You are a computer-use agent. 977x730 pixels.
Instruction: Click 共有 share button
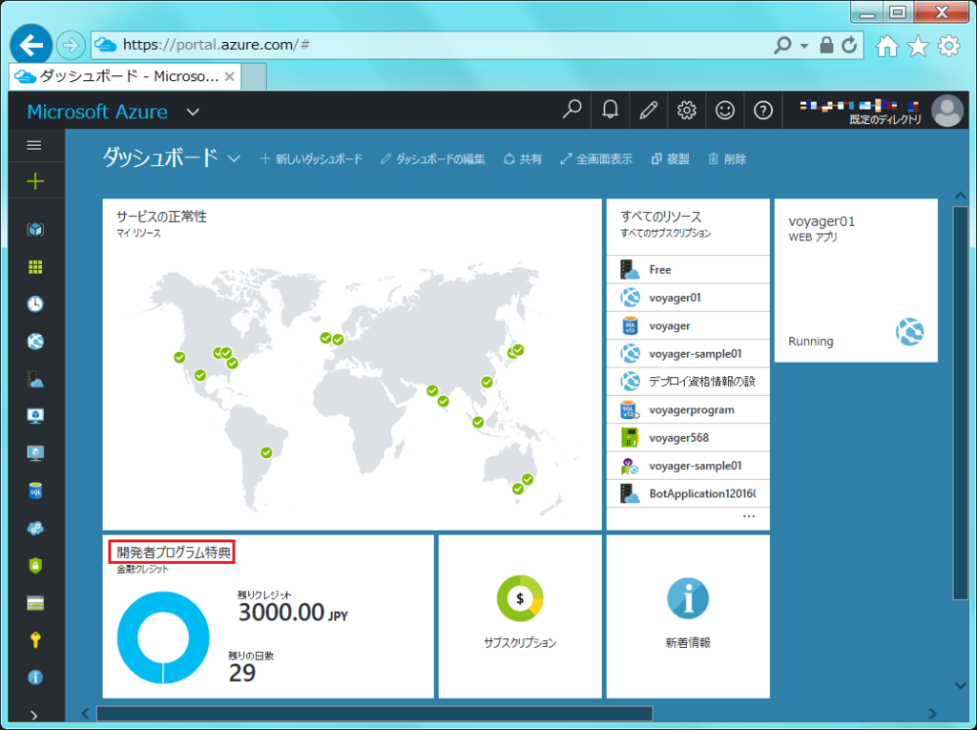[522, 159]
